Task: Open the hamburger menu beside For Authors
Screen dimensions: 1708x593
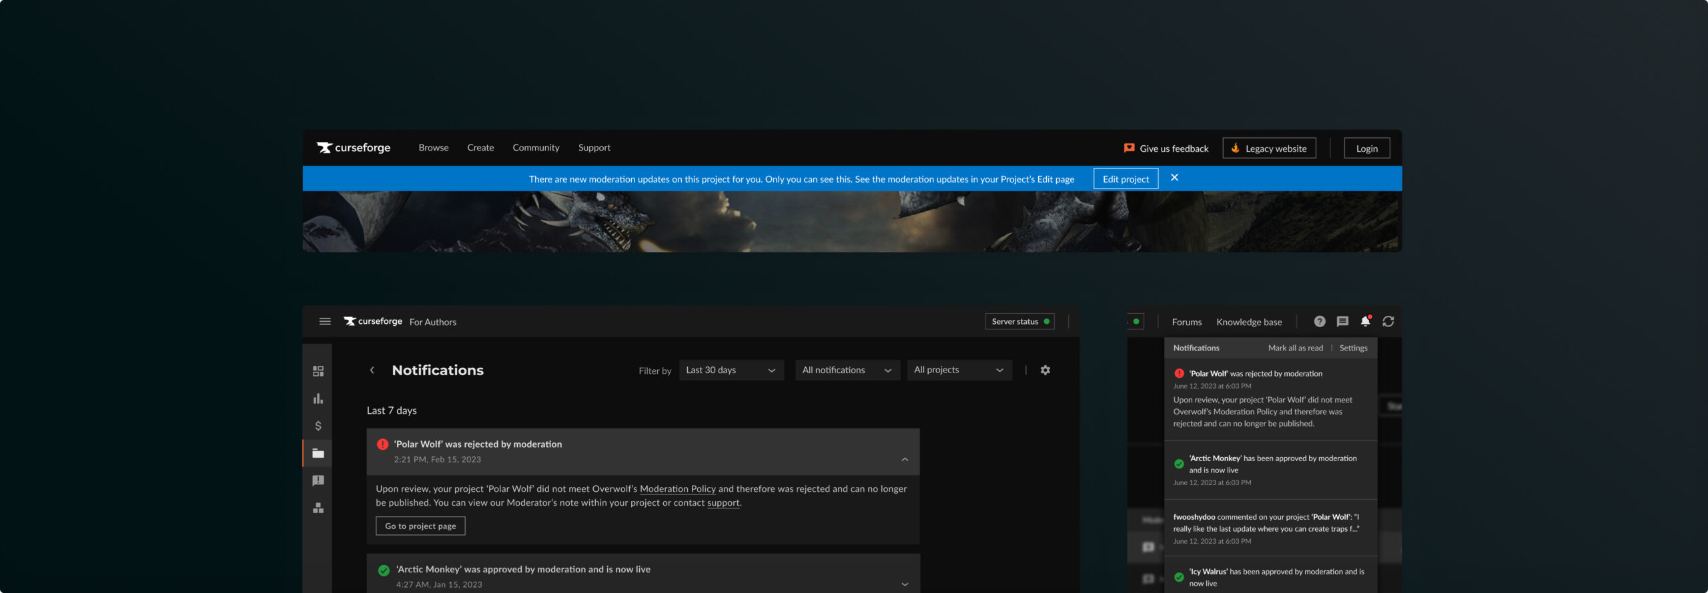Action: pos(325,321)
